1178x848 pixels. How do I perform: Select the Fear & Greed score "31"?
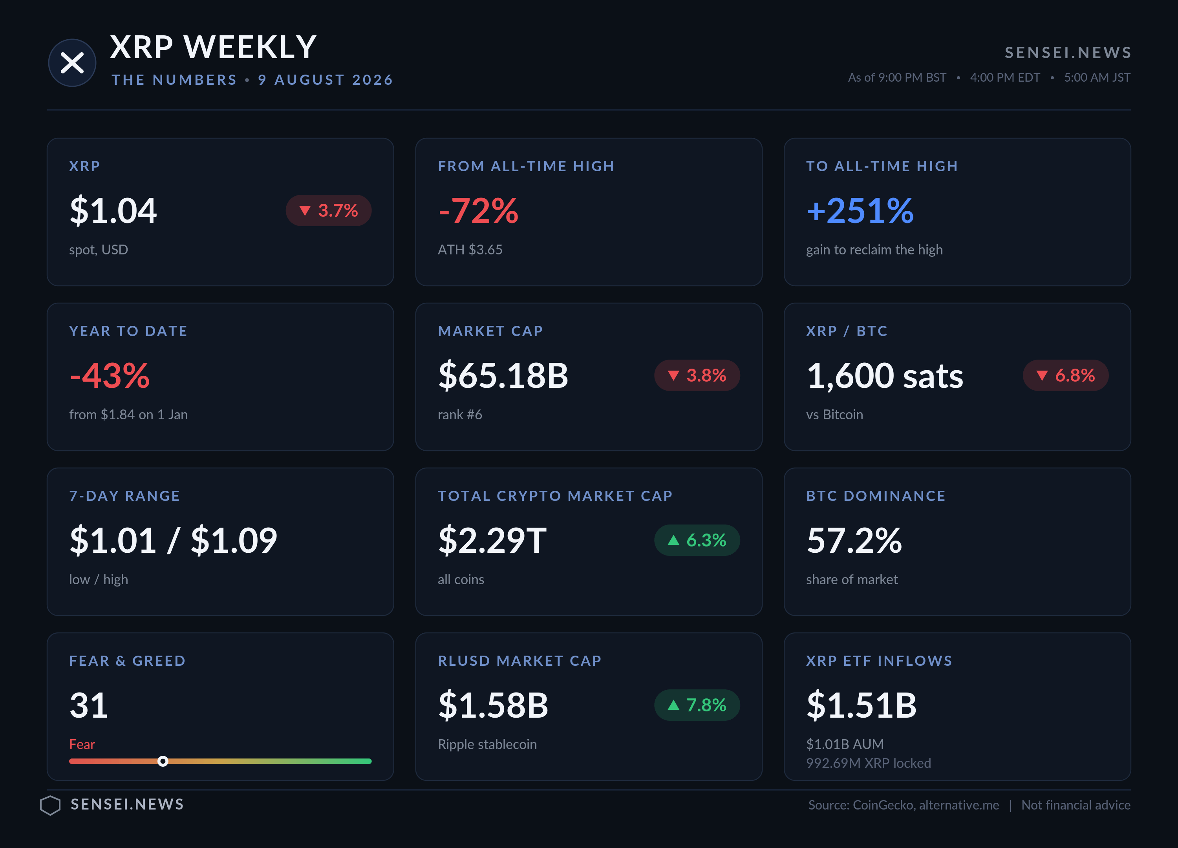(x=89, y=705)
